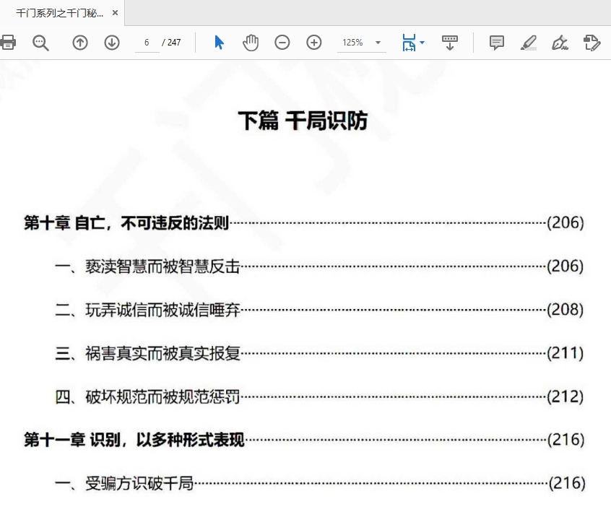This screenshot has height=525, width=611.
Task: Click the rightmost stamp tool icon
Action: [x=591, y=43]
